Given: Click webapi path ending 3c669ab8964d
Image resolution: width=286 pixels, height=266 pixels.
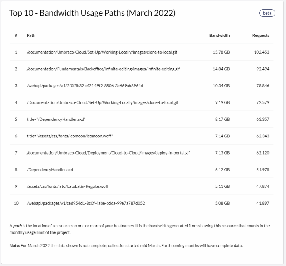Looking at the screenshot, I should click(85, 86).
